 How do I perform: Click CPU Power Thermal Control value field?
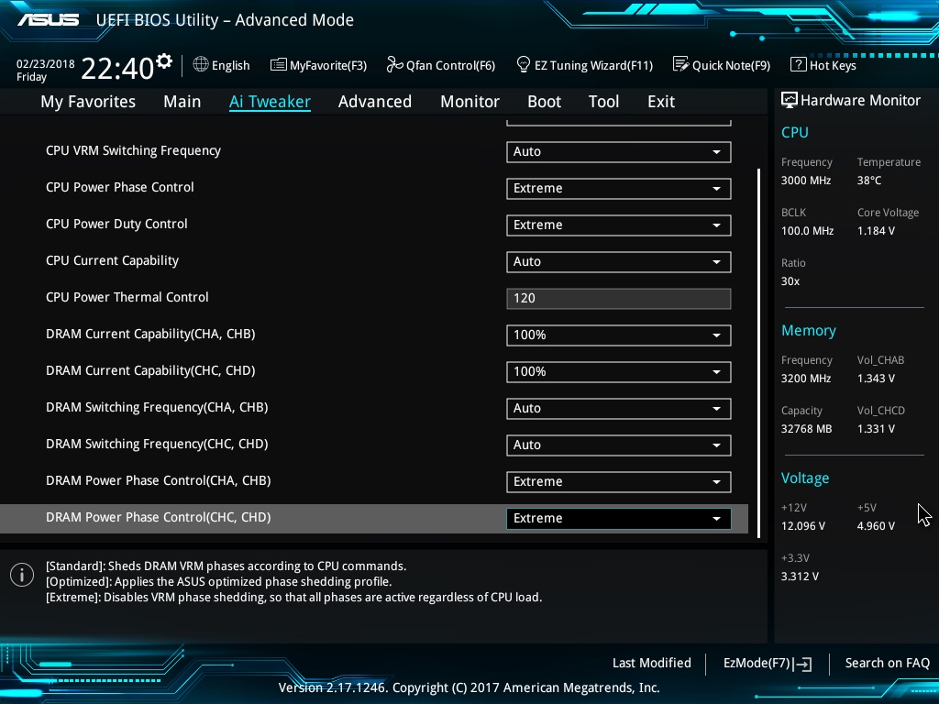619,298
